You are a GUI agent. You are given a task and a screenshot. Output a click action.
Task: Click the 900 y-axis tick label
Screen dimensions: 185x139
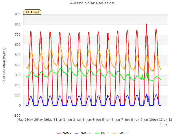[x=18, y=14]
